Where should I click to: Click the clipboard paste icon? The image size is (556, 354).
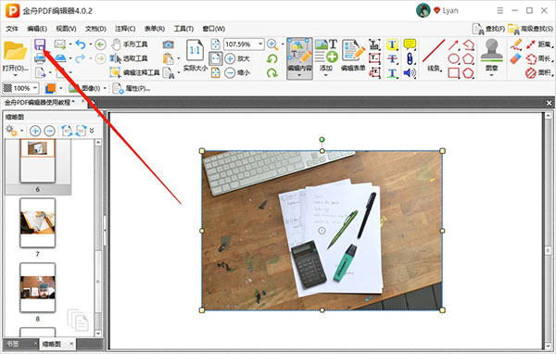click(x=168, y=58)
